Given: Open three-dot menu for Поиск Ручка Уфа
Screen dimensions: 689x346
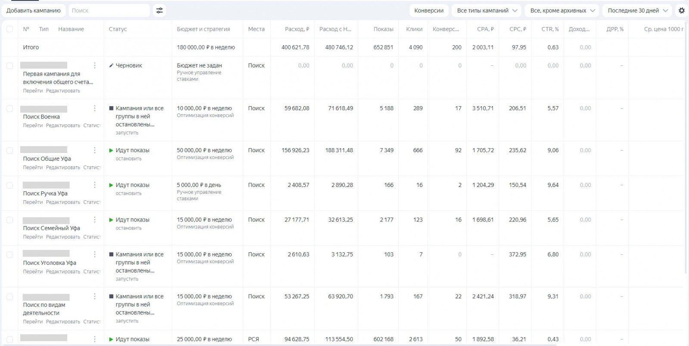Looking at the screenshot, I should (x=95, y=185).
